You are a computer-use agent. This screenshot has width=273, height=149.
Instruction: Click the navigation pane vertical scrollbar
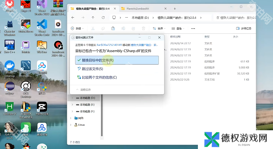tap(102, 115)
